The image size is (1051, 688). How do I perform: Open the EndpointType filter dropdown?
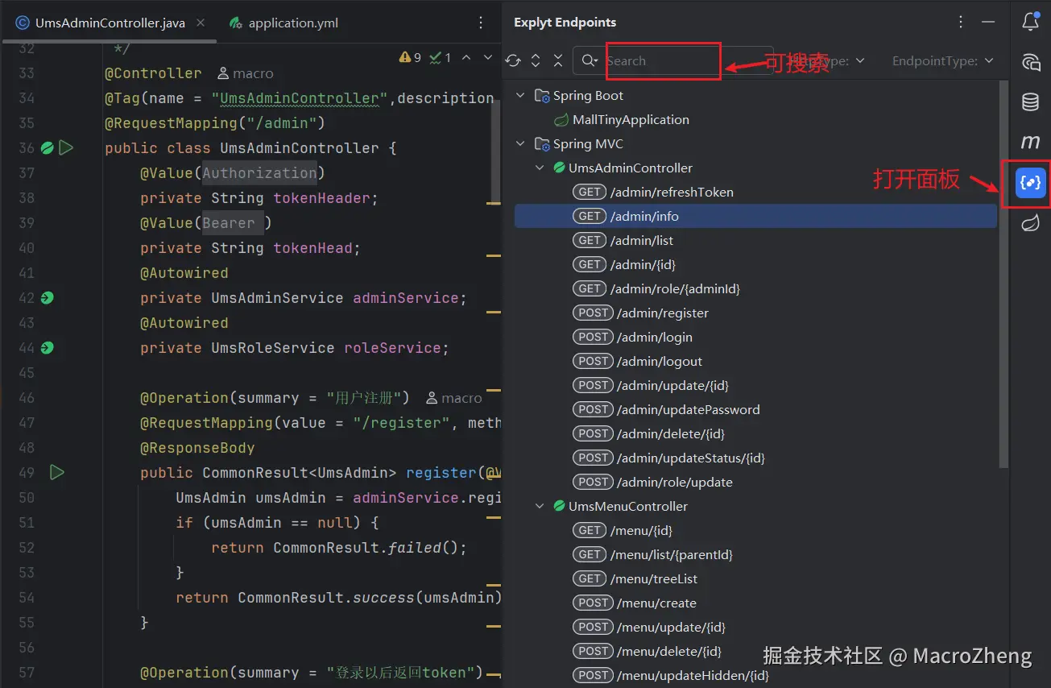tap(943, 60)
